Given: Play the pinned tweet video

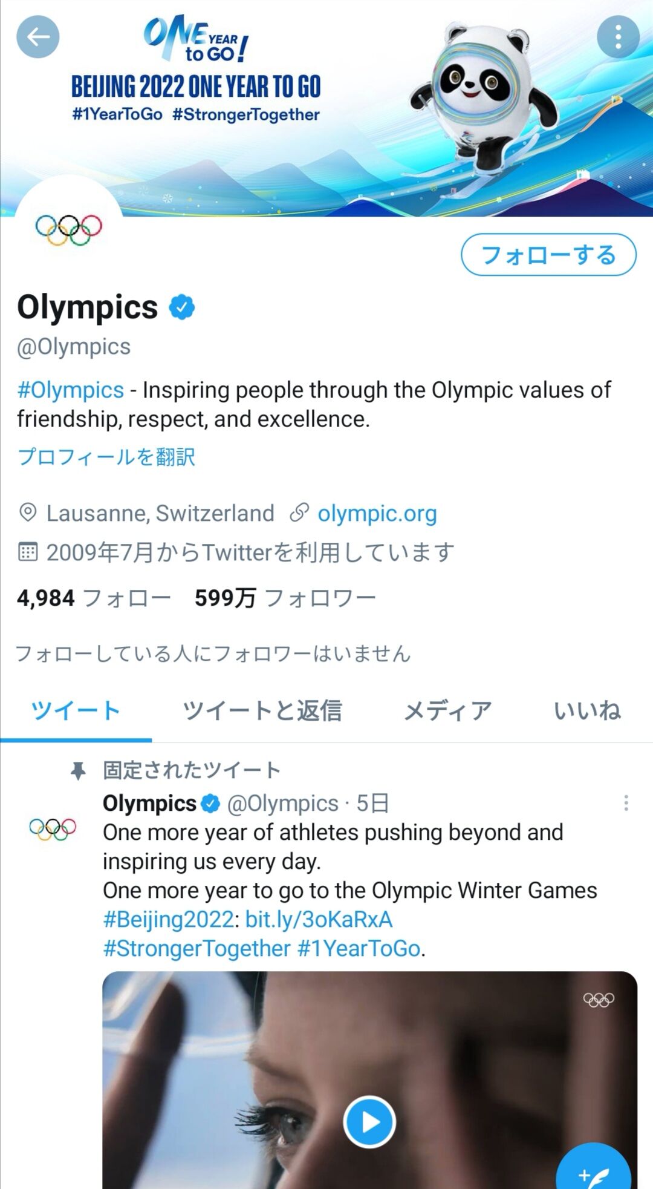Looking at the screenshot, I should click(x=369, y=1122).
